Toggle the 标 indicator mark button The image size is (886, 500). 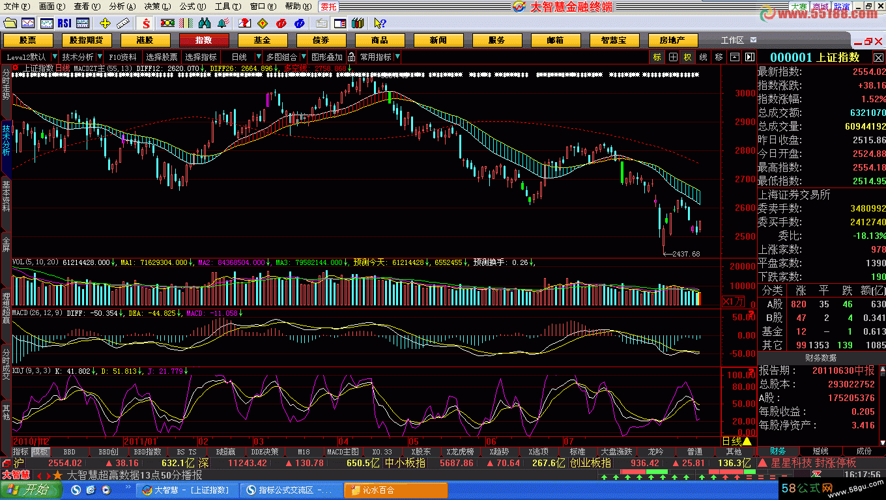coord(657,57)
